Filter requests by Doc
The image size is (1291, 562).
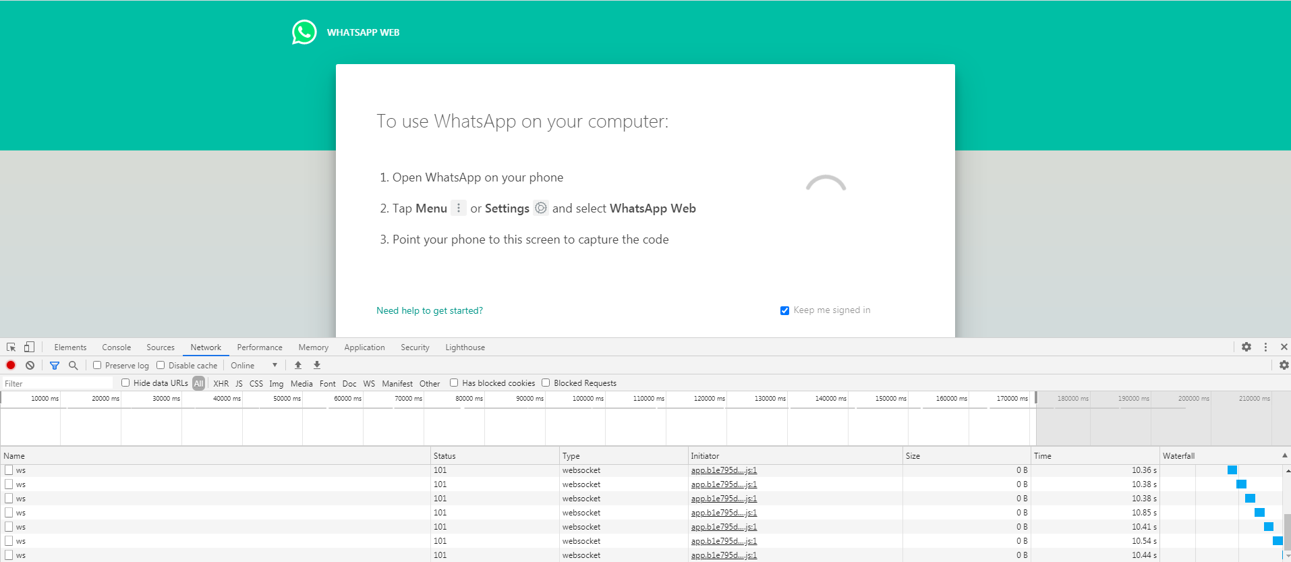(349, 383)
